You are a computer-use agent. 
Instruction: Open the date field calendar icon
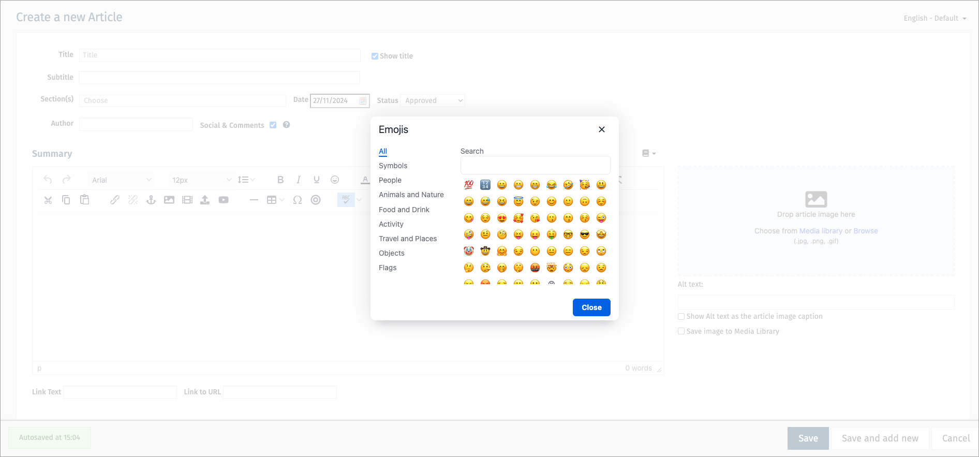[363, 101]
